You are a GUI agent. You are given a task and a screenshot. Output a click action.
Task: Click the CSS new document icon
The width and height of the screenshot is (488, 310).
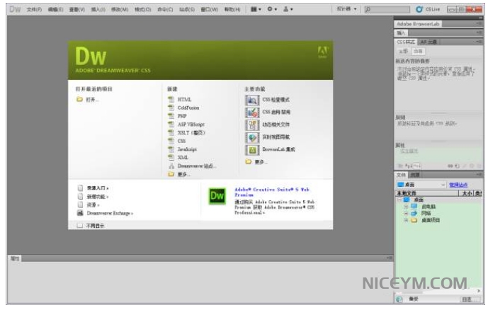(171, 141)
